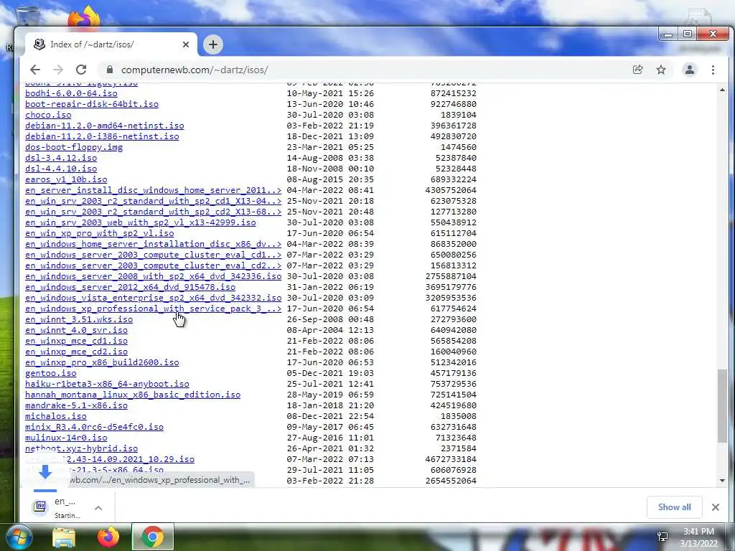Image resolution: width=735 pixels, height=551 pixels.
Task: Open bodhi-6.0.0-64.iso link
Action: 71,93
